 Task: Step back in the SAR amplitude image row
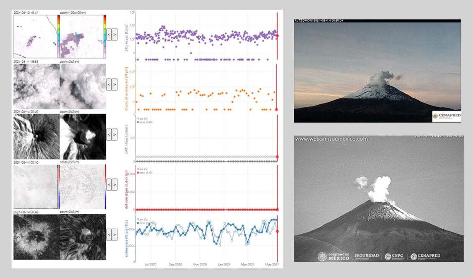click(109, 134)
